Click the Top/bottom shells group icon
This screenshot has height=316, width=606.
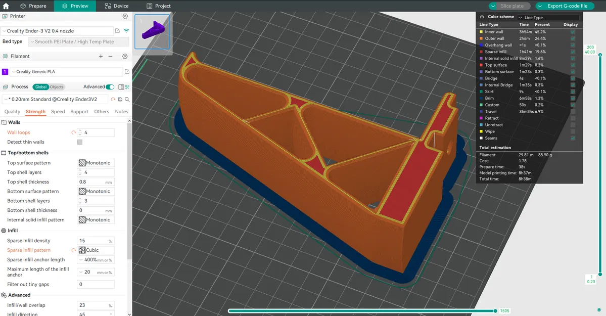click(4, 153)
